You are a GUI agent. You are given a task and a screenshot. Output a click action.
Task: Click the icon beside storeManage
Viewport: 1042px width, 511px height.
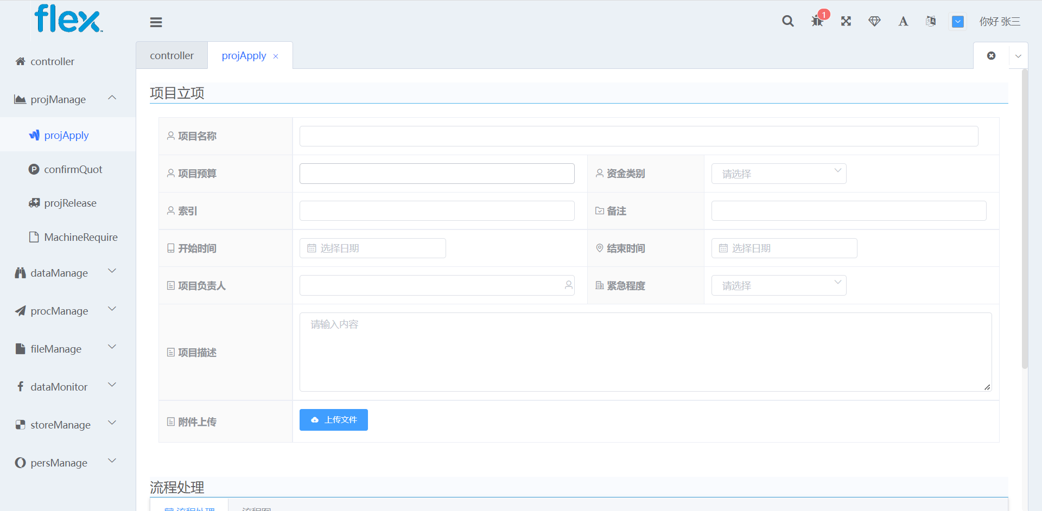20,425
